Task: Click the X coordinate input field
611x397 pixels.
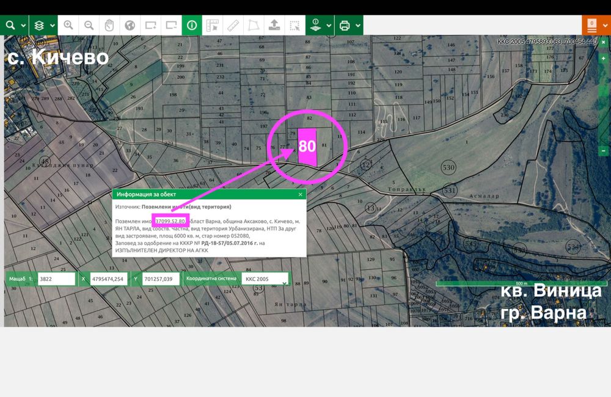Action: [108, 279]
